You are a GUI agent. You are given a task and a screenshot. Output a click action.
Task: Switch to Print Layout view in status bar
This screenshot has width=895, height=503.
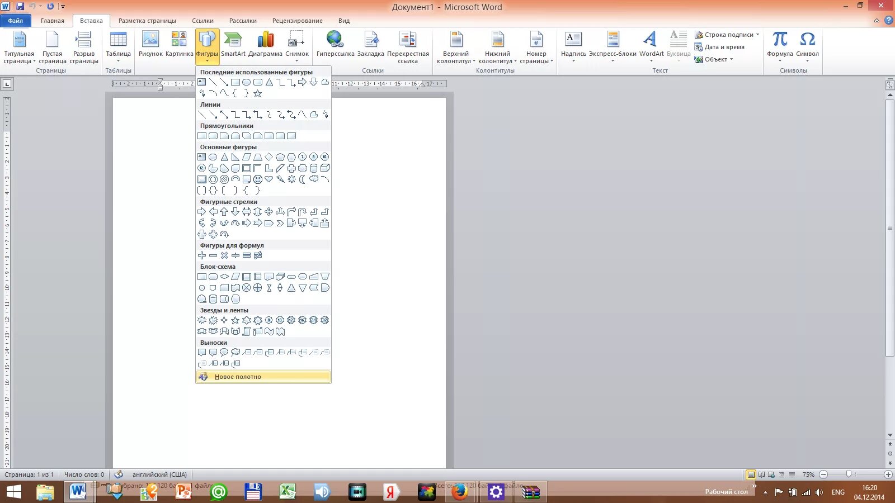click(751, 474)
